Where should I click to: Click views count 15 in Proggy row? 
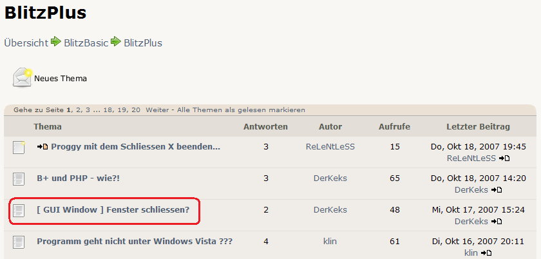pos(395,147)
